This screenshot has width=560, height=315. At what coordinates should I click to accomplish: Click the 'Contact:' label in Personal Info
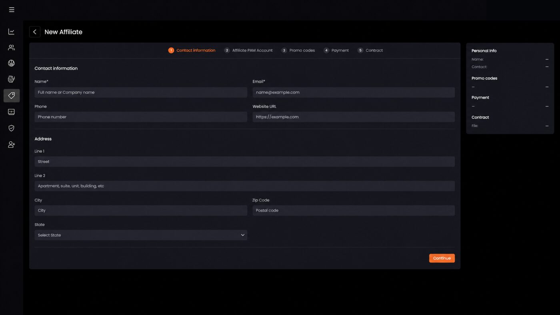[479, 67]
